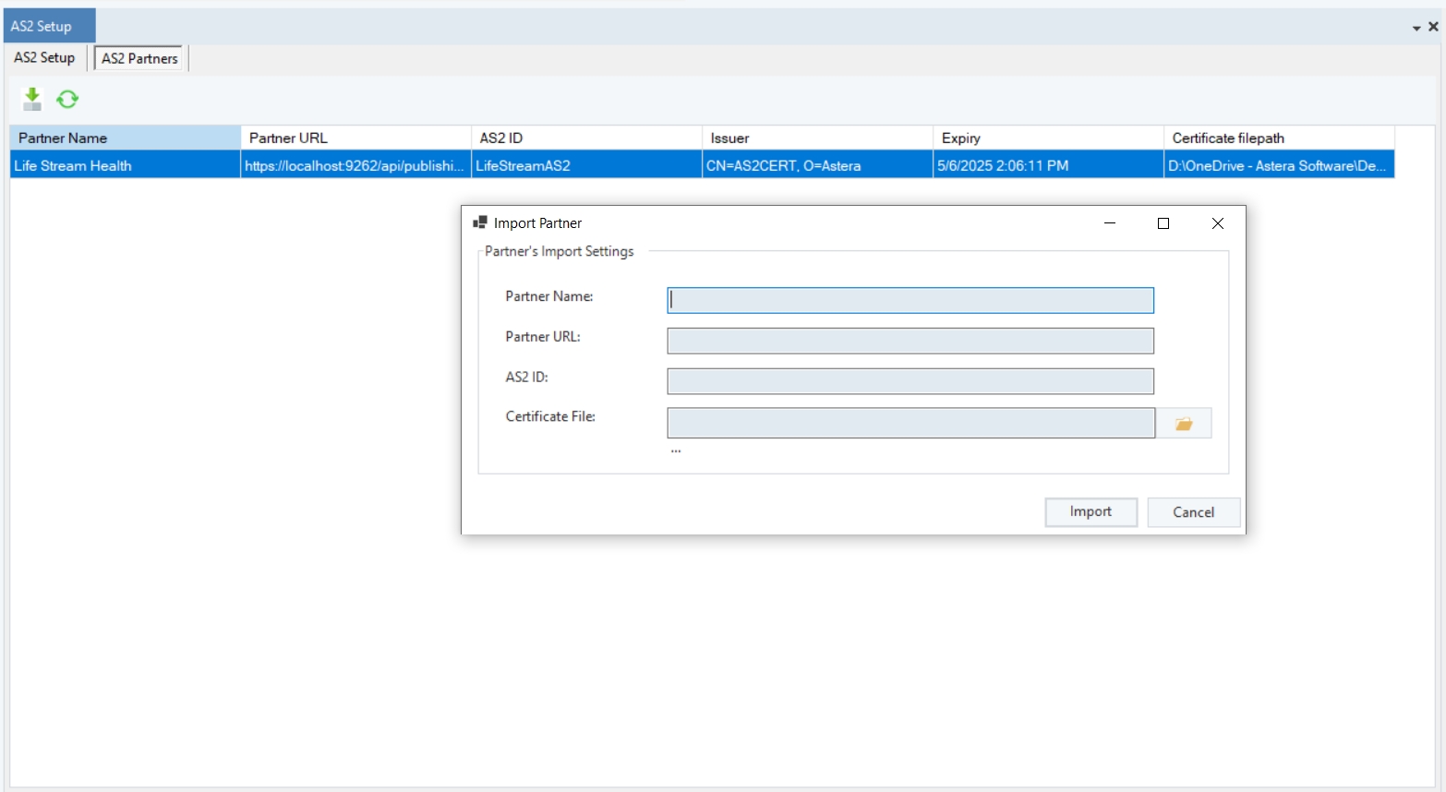Select the Life Stream Health partner row

pyautogui.click(x=125, y=166)
